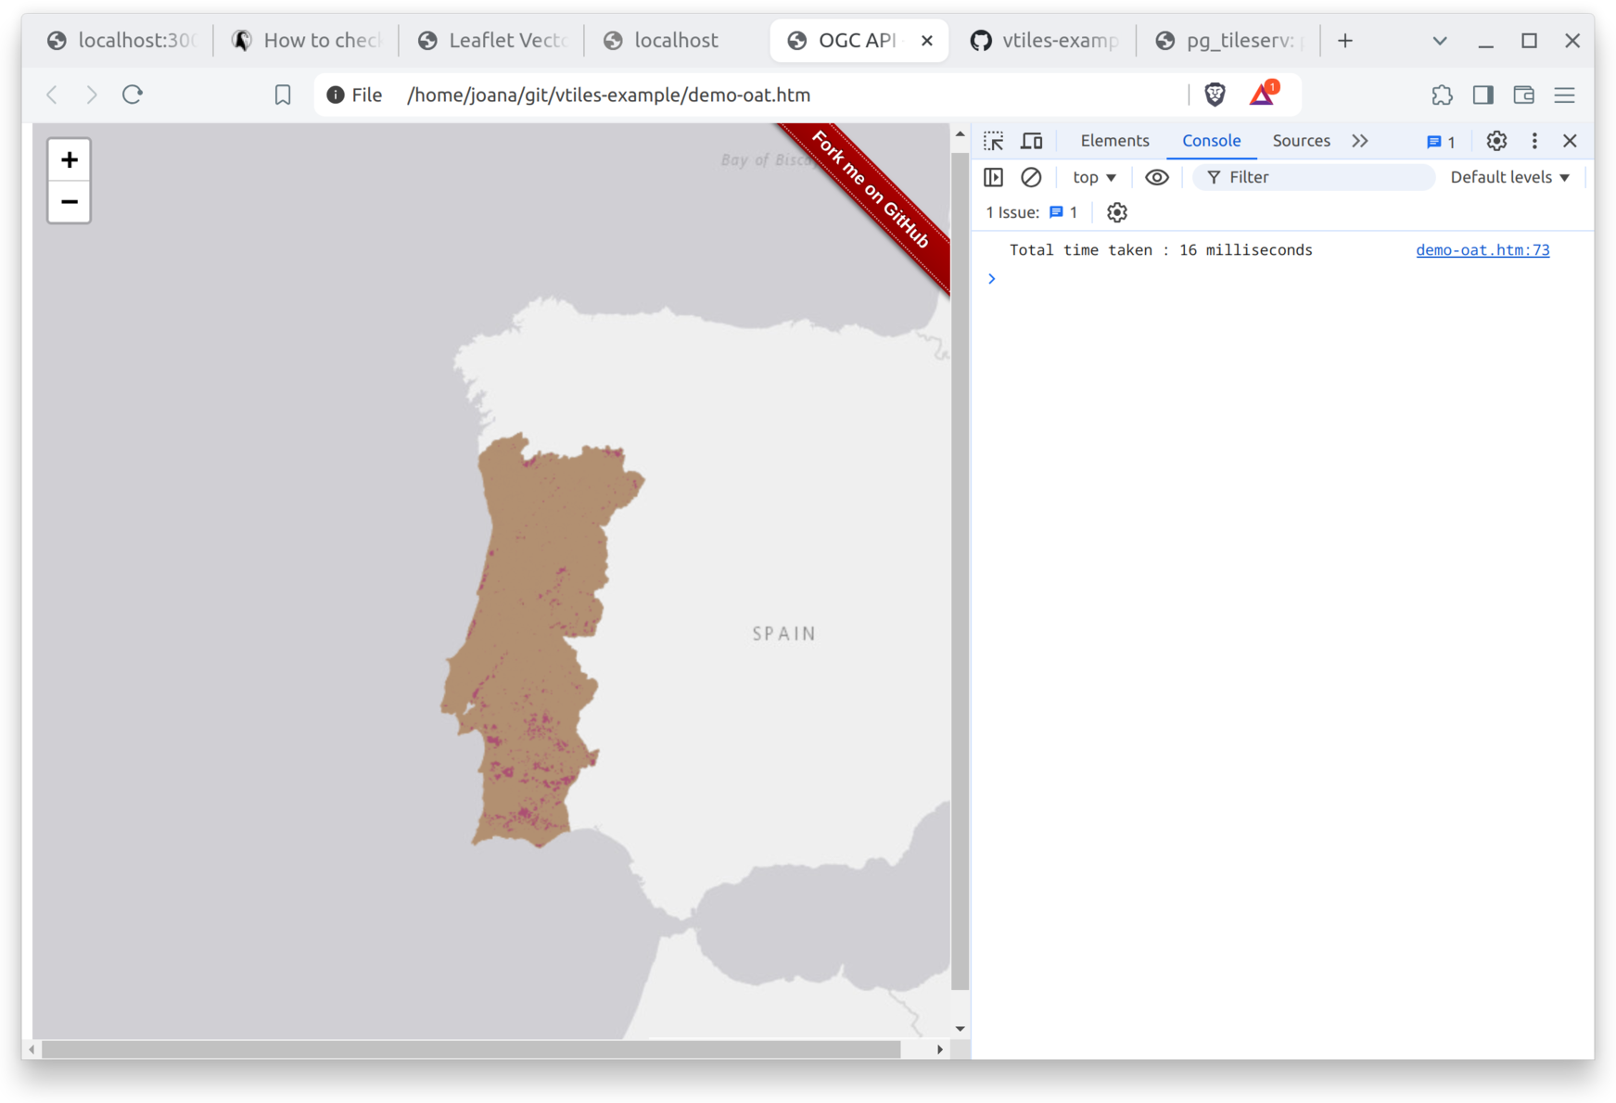Viewport: 1616px width, 1103px height.
Task: Open the demo-oat.htm:73 source link
Action: (x=1482, y=250)
